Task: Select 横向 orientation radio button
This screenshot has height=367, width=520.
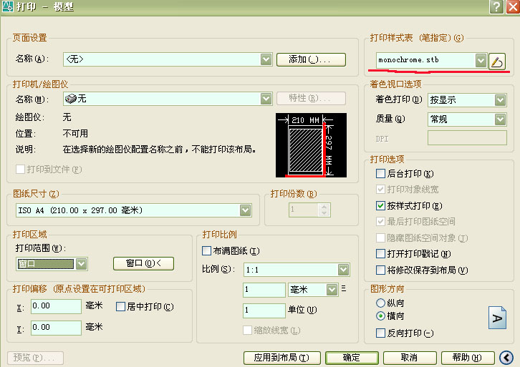Action: [x=380, y=316]
